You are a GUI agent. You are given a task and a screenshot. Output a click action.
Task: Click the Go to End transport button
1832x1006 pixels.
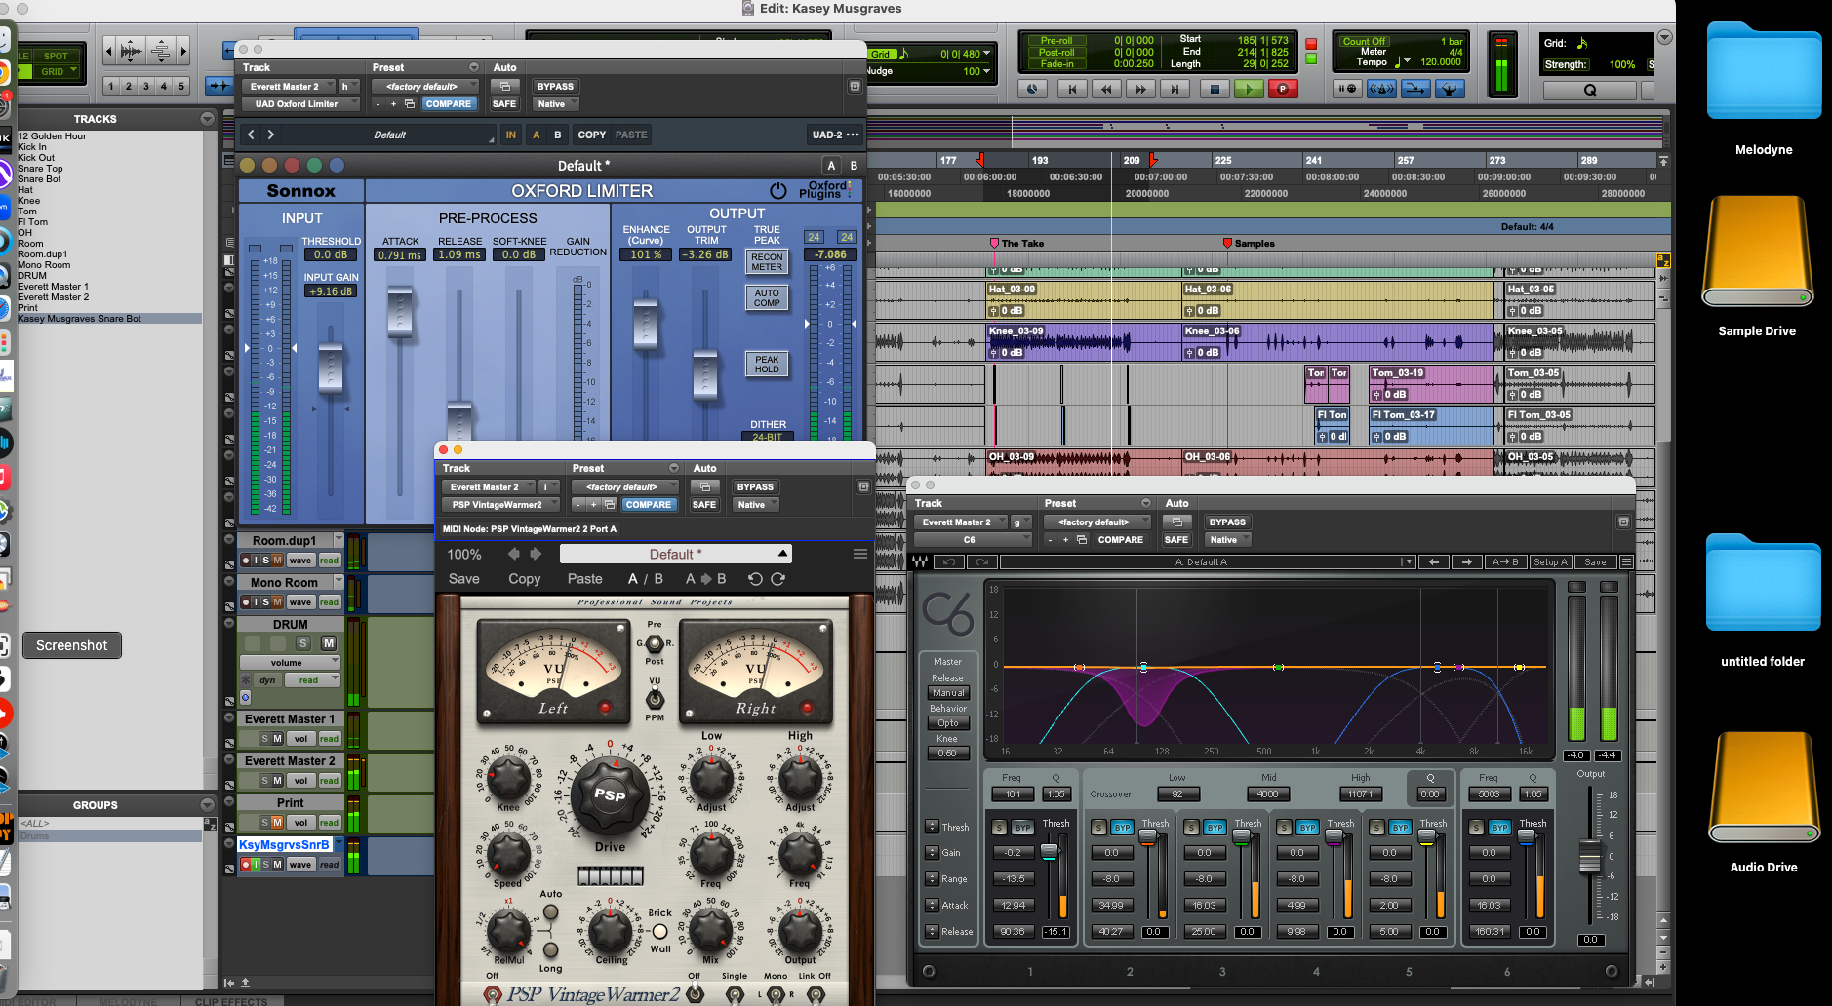coord(1175,89)
